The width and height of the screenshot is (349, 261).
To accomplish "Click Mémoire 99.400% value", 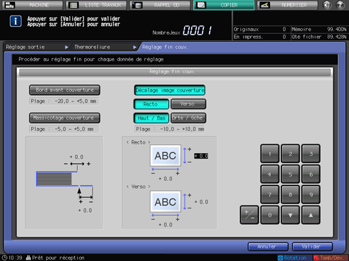I will pos(337,29).
